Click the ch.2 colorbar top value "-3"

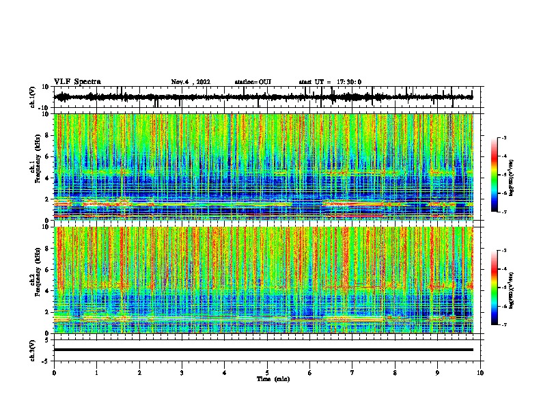(504, 251)
